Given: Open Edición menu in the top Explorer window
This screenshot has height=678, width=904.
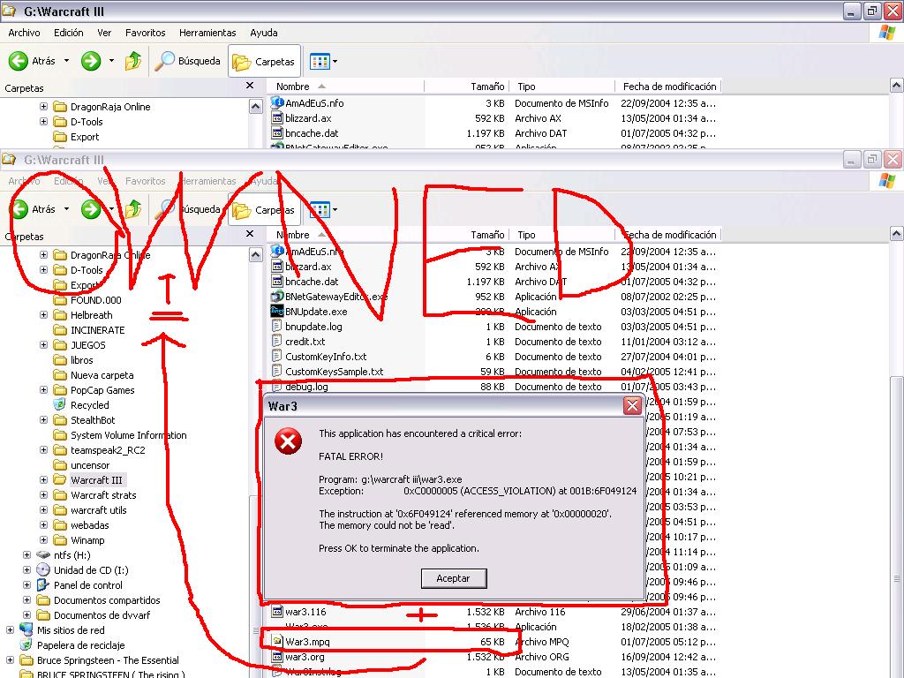Looking at the screenshot, I should [69, 33].
